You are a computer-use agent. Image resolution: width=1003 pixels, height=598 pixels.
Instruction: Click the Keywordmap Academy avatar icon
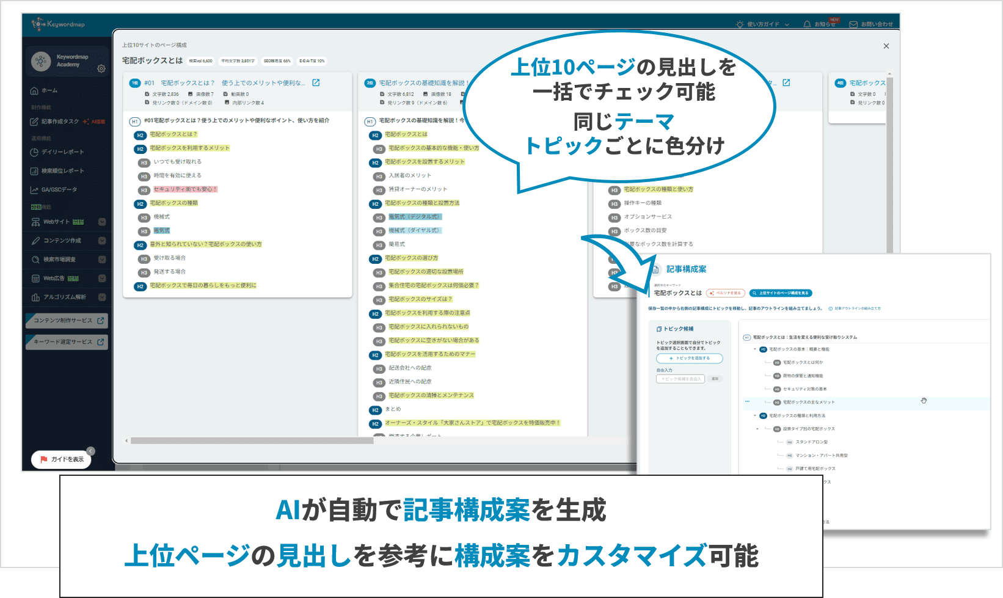point(41,61)
